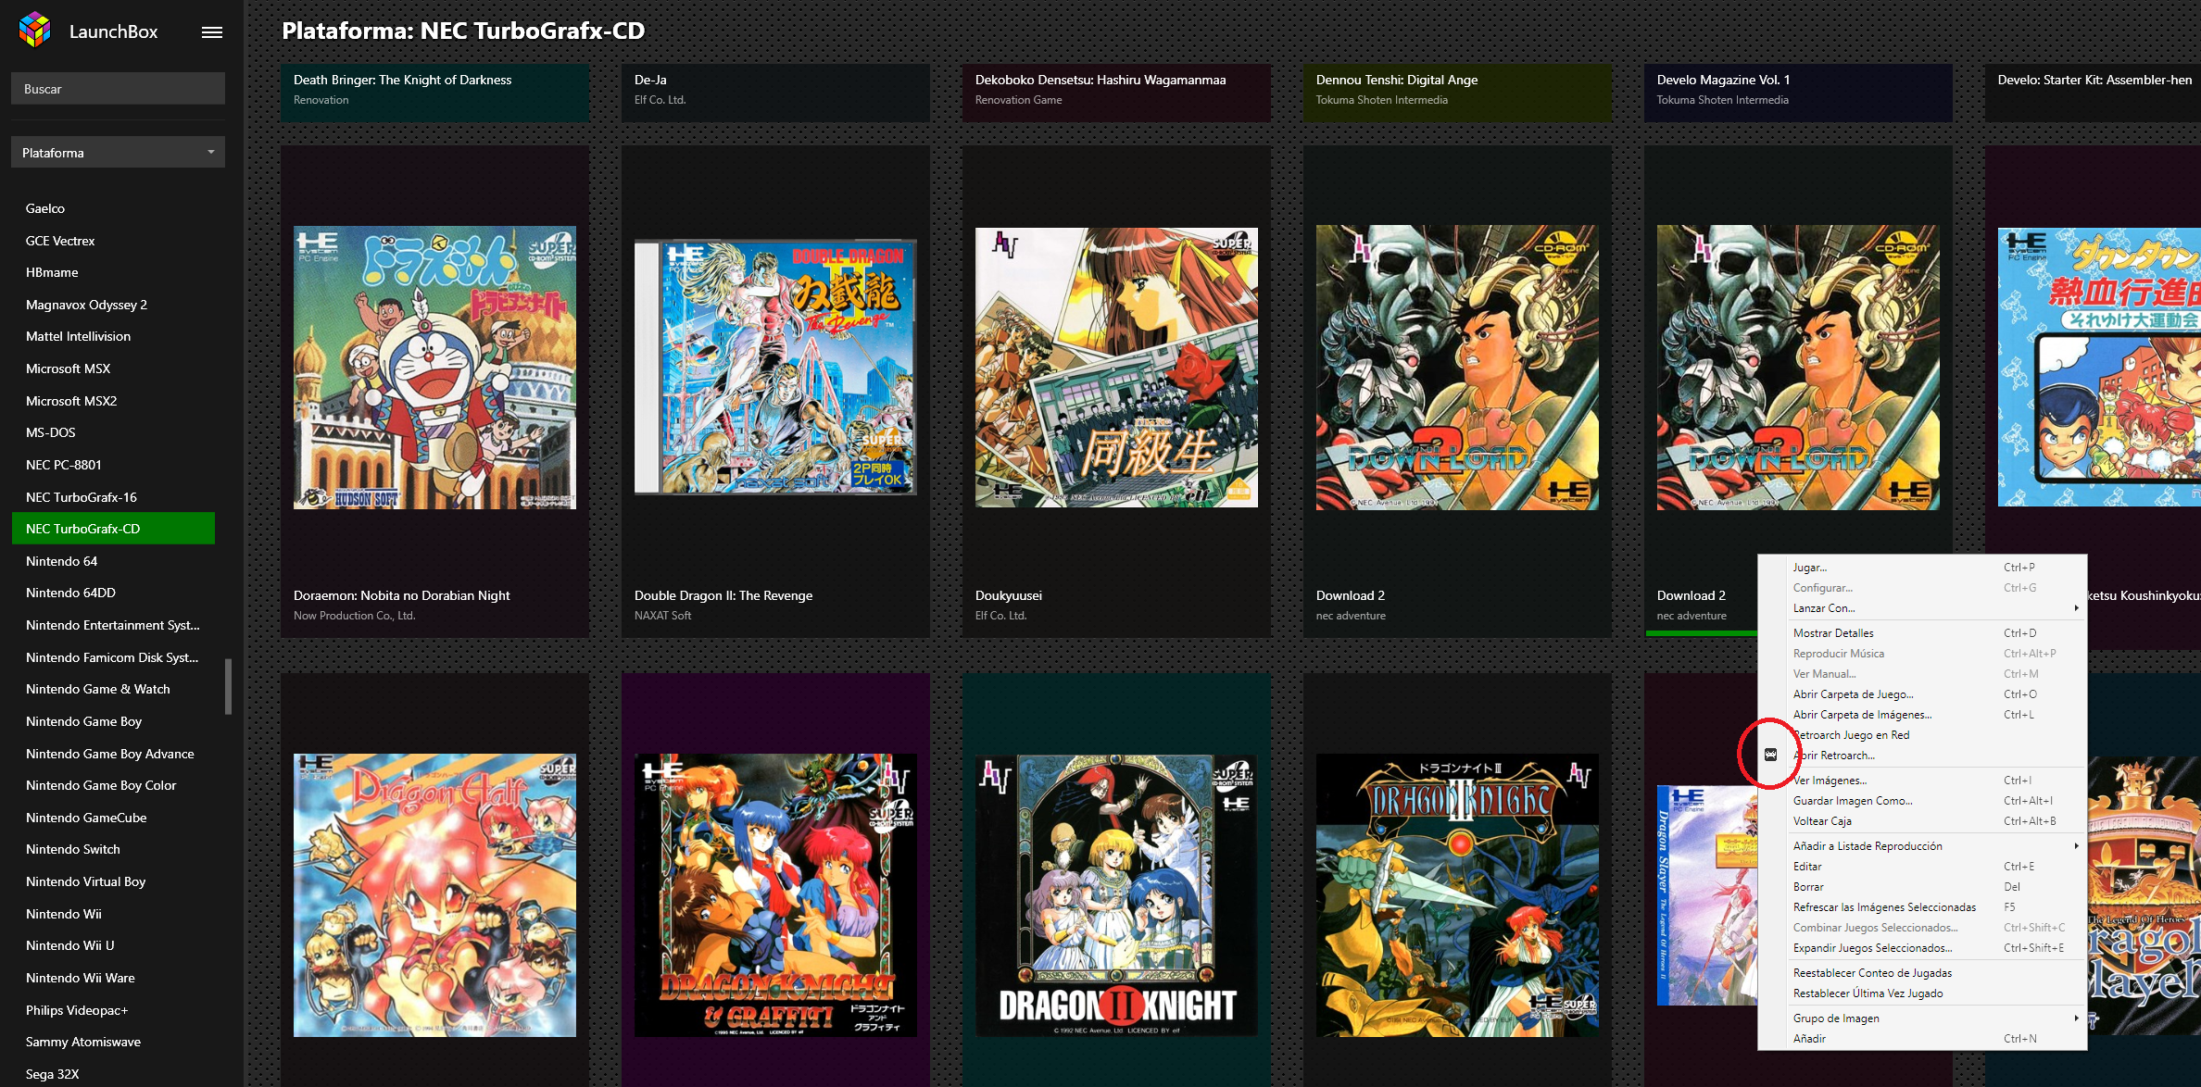
Task: Open Microsoft MSX2 platform
Action: click(113, 401)
